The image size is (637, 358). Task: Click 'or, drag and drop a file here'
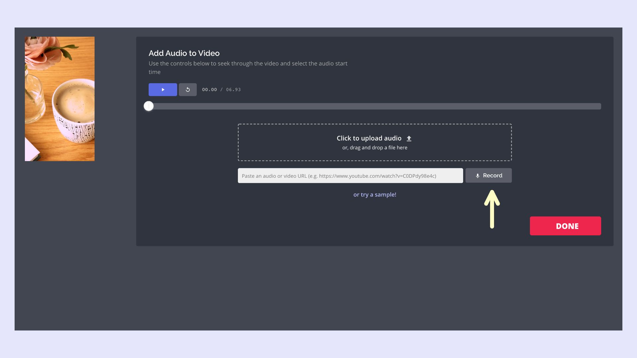[375, 148]
